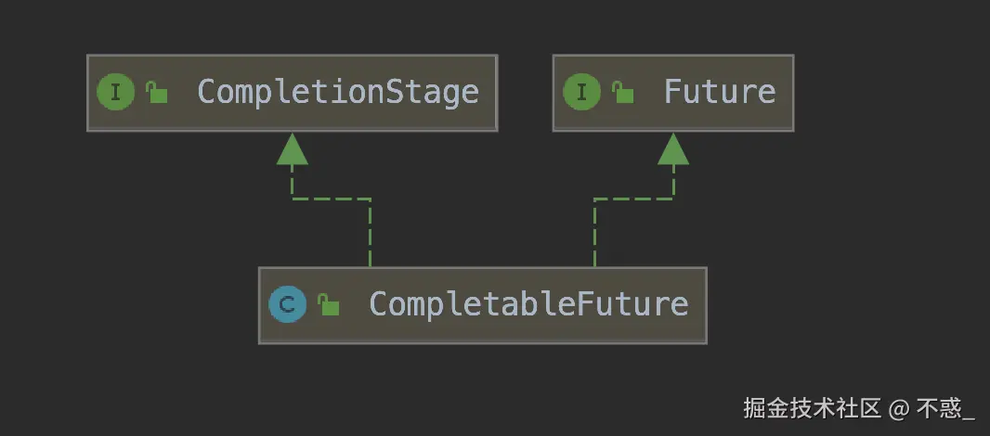Select the CompletableFuture node label
Viewport: 990px width, 436px height.
coord(528,305)
